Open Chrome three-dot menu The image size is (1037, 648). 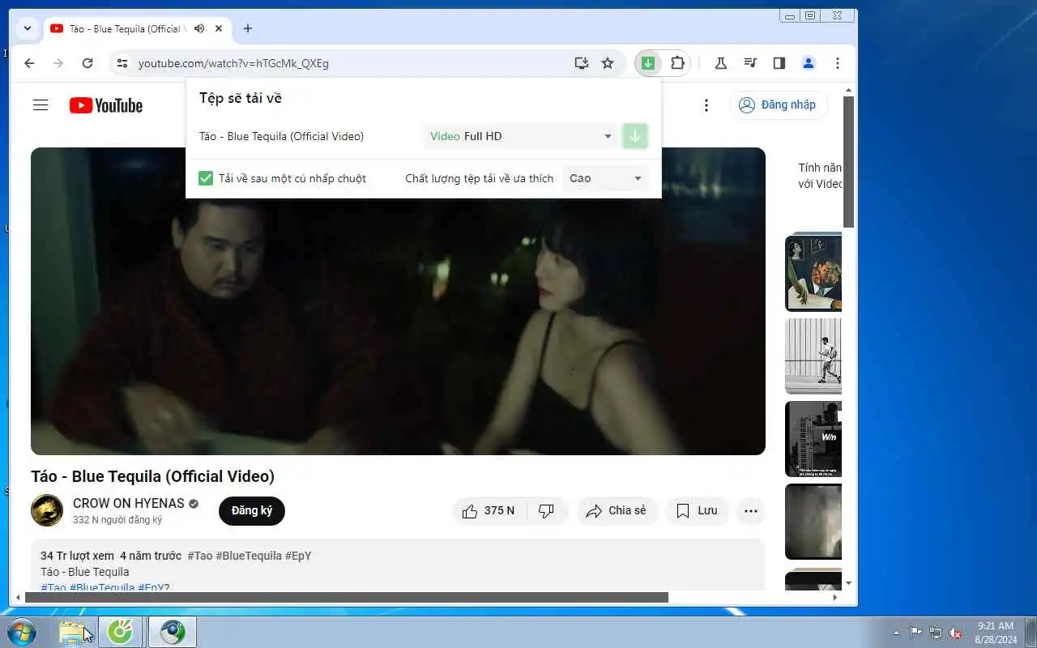(837, 63)
